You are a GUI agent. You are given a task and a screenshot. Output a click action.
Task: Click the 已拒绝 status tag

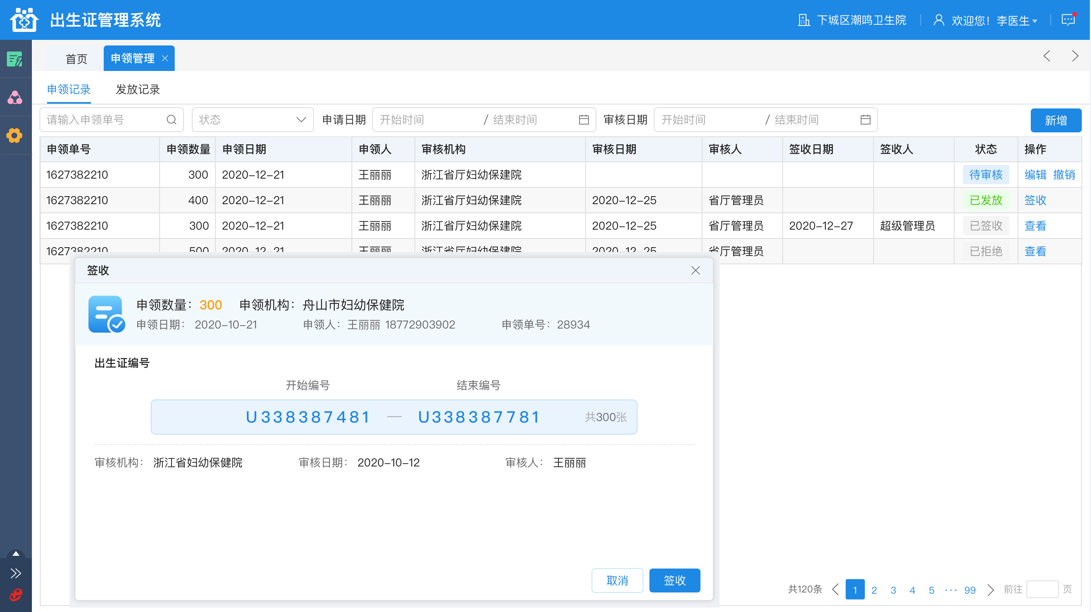tap(986, 252)
